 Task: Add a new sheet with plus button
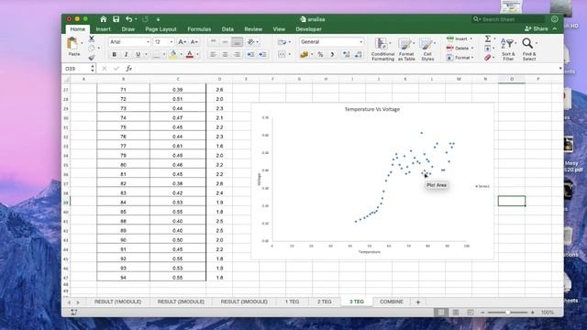(x=418, y=302)
